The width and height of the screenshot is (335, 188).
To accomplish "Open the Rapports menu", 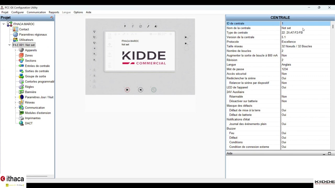I will tap(54, 12).
